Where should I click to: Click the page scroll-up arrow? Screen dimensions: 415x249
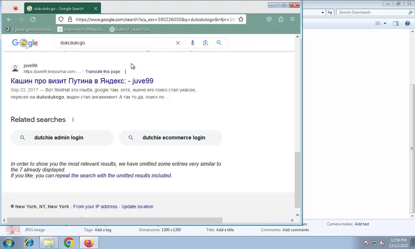click(x=297, y=37)
